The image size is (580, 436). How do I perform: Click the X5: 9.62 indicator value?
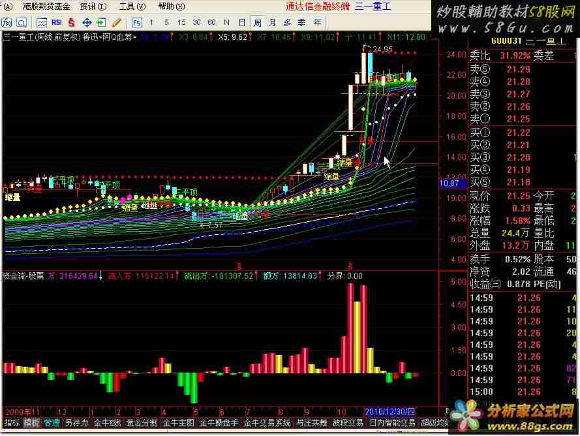[233, 37]
